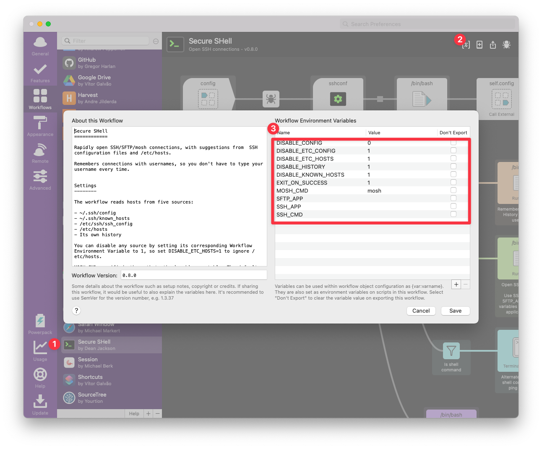The height and width of the screenshot is (449, 542).
Task: Open the General preferences pane
Action: (40, 46)
